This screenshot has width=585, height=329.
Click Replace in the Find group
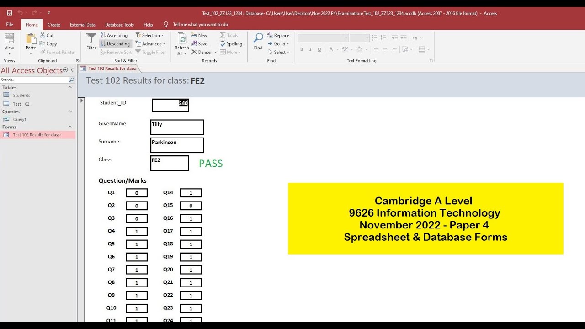coord(278,35)
